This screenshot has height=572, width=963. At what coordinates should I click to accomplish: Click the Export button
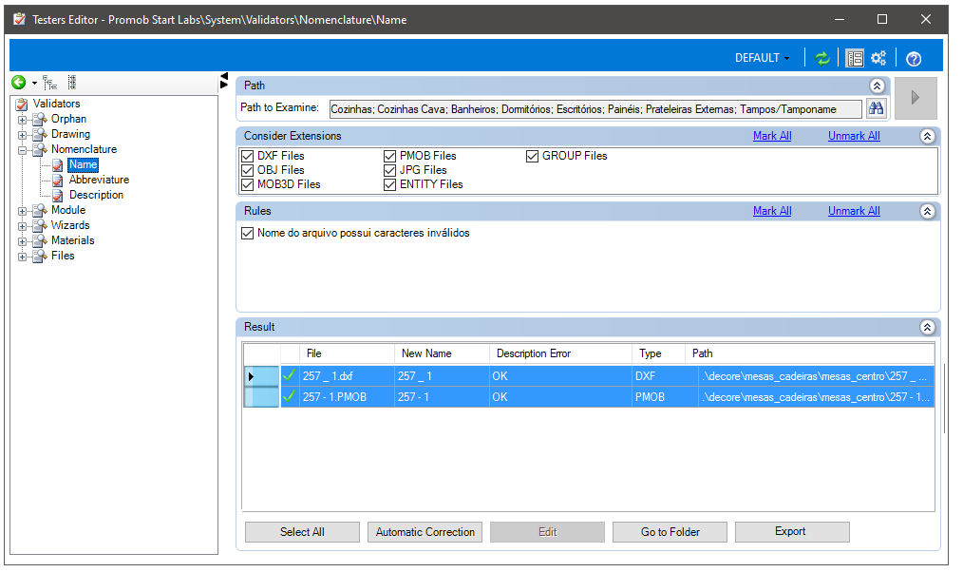792,532
